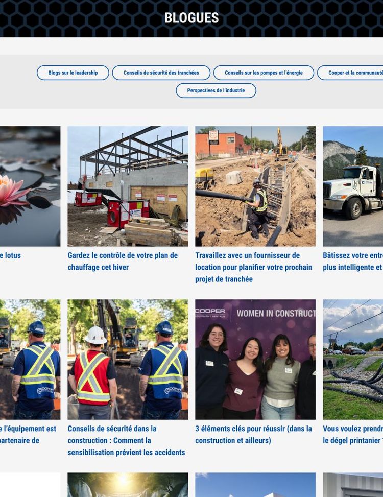
Task: Filter by Perspectives de l'industrie
Action: point(216,90)
